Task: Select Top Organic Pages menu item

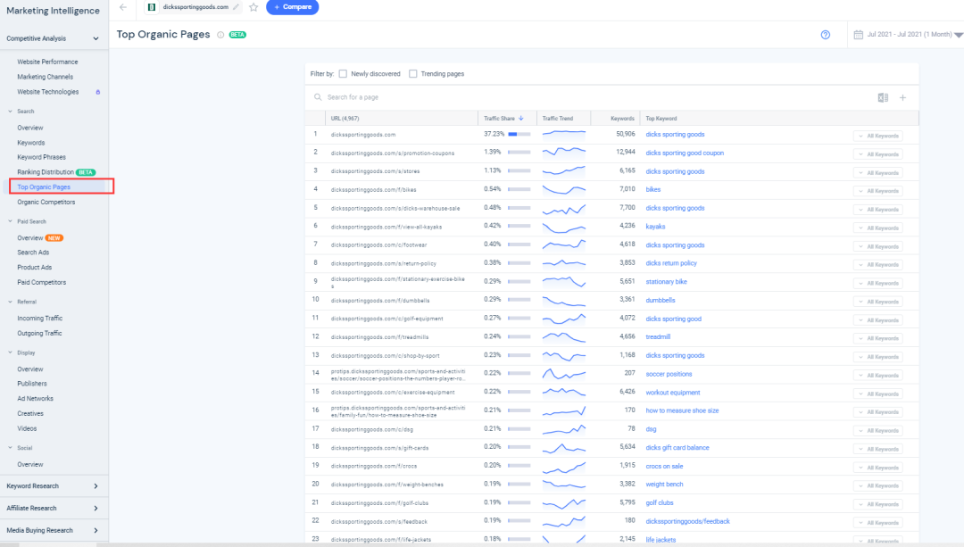Action: pos(44,186)
